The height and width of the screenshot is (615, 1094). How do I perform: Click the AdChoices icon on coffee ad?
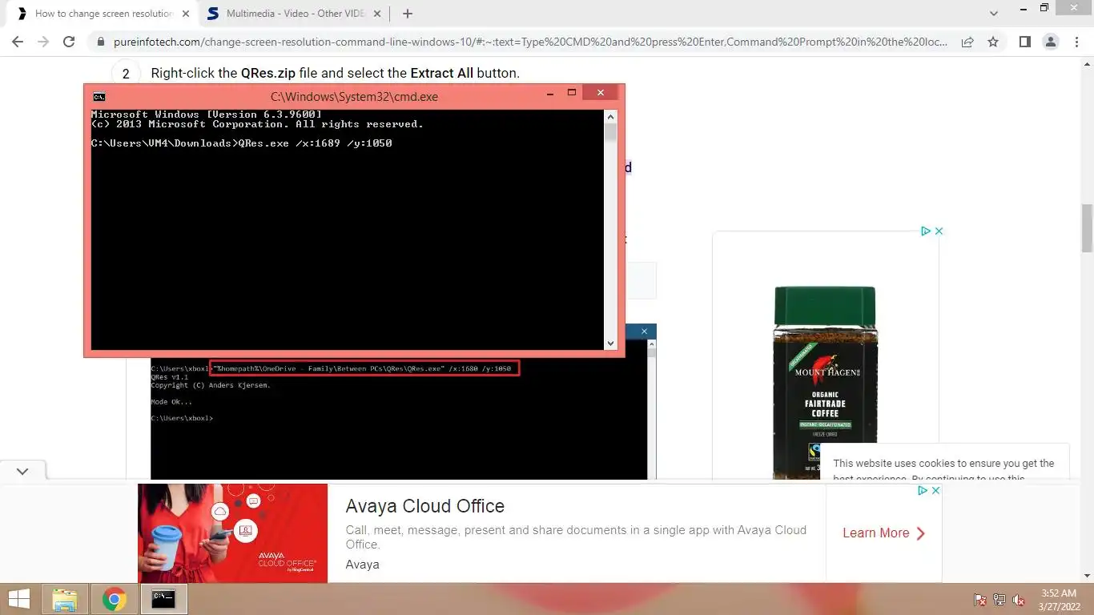[925, 231]
